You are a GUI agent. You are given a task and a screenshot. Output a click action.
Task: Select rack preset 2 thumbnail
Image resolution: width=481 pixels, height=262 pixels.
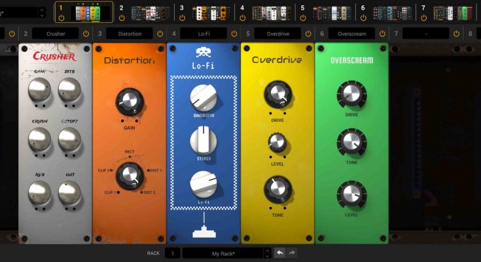[x=150, y=12]
